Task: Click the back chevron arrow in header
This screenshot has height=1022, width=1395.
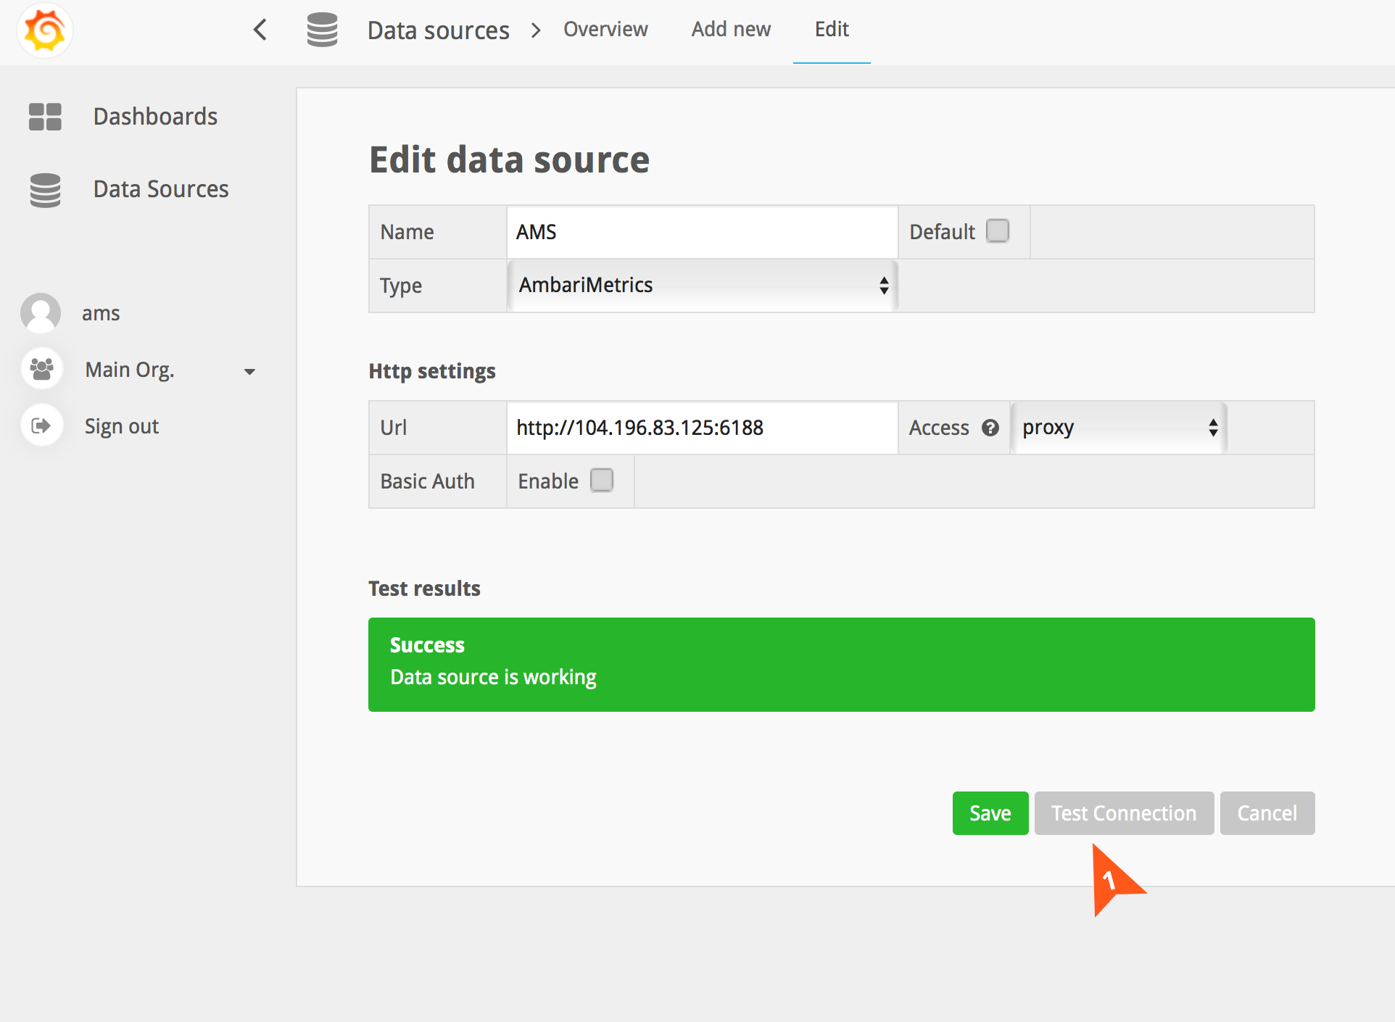Action: 260,30
